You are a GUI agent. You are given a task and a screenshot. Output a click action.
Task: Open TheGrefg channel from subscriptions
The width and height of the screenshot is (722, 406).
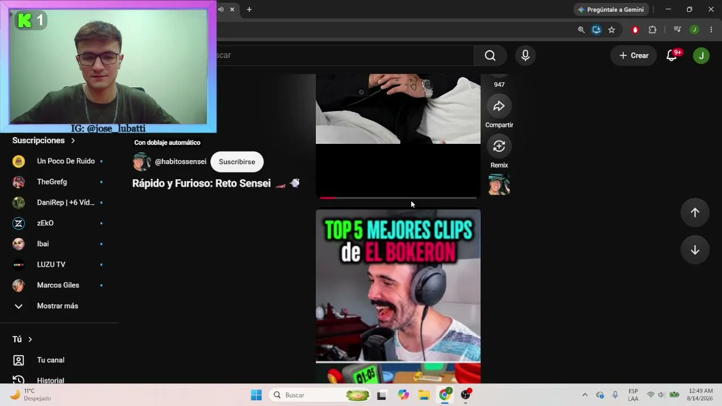pos(60,182)
